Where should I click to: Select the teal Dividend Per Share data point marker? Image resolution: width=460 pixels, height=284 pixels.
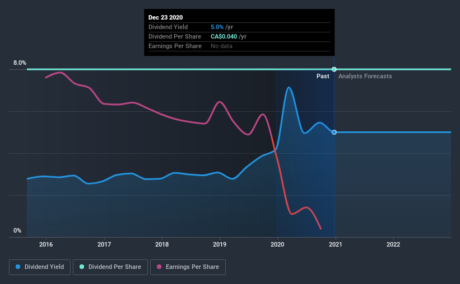pyautogui.click(x=334, y=69)
